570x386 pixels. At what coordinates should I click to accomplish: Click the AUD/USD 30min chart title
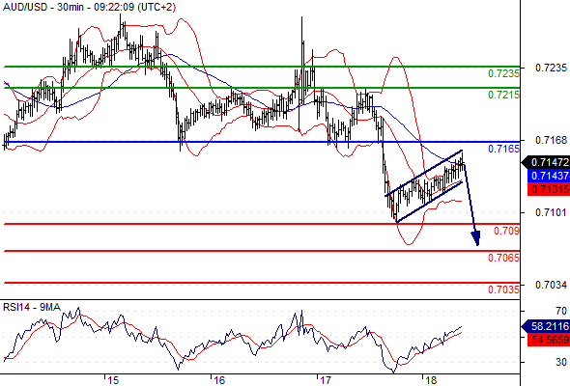[89, 7]
